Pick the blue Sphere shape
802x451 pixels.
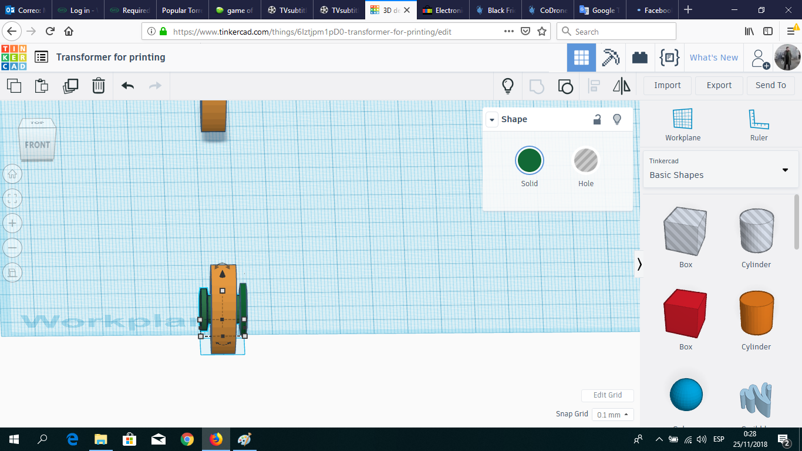(x=686, y=395)
